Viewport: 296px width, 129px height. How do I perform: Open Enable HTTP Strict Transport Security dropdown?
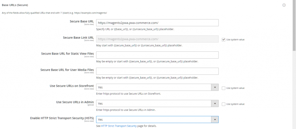click(153, 120)
